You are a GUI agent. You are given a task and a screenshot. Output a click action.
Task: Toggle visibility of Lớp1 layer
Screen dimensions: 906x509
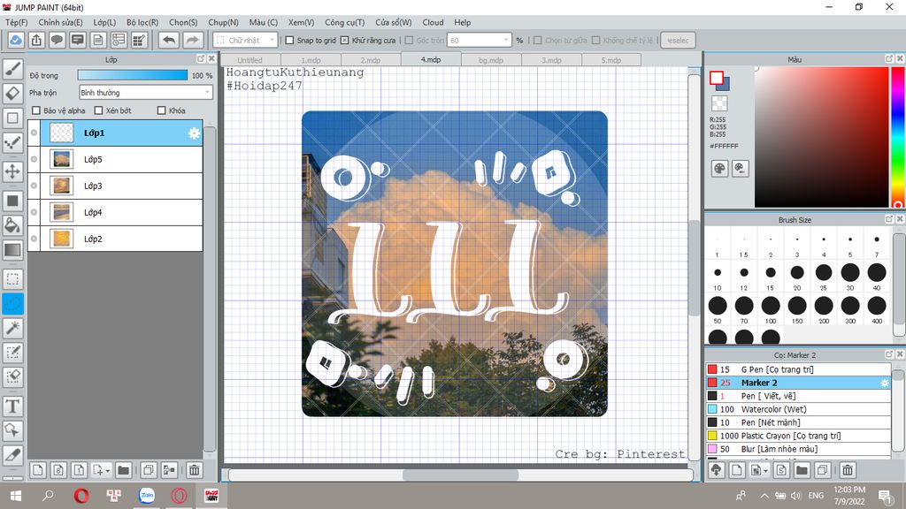pos(35,133)
